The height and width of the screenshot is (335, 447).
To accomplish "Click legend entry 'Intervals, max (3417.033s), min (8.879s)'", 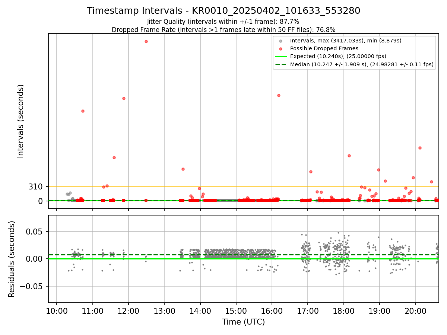I will coord(346,40).
